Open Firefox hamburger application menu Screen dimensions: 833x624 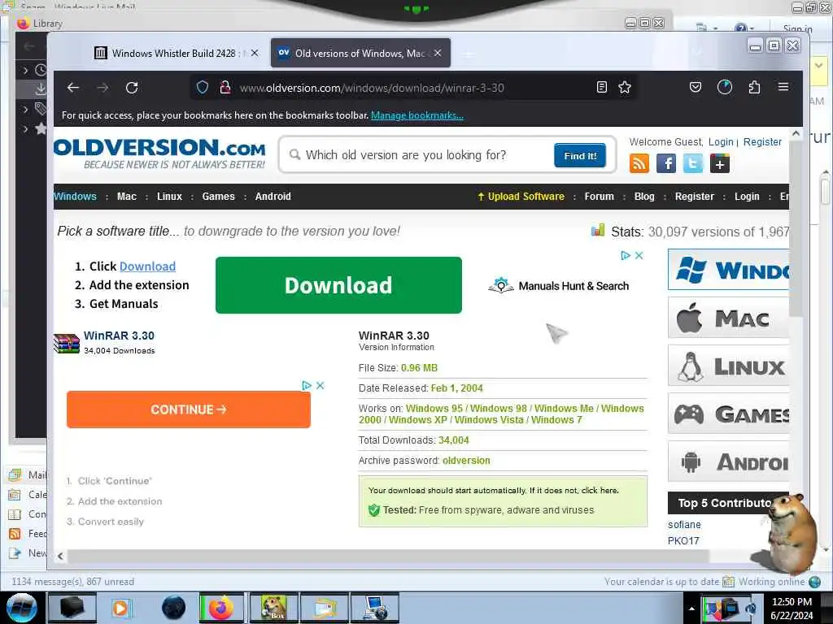pyautogui.click(x=783, y=86)
